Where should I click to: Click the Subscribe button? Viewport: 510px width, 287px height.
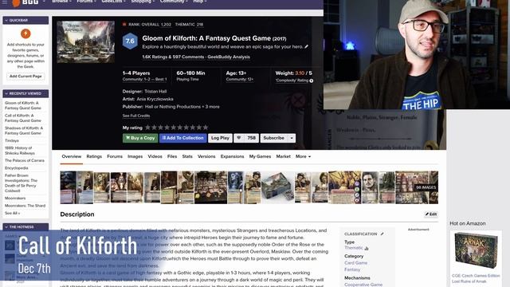point(274,138)
